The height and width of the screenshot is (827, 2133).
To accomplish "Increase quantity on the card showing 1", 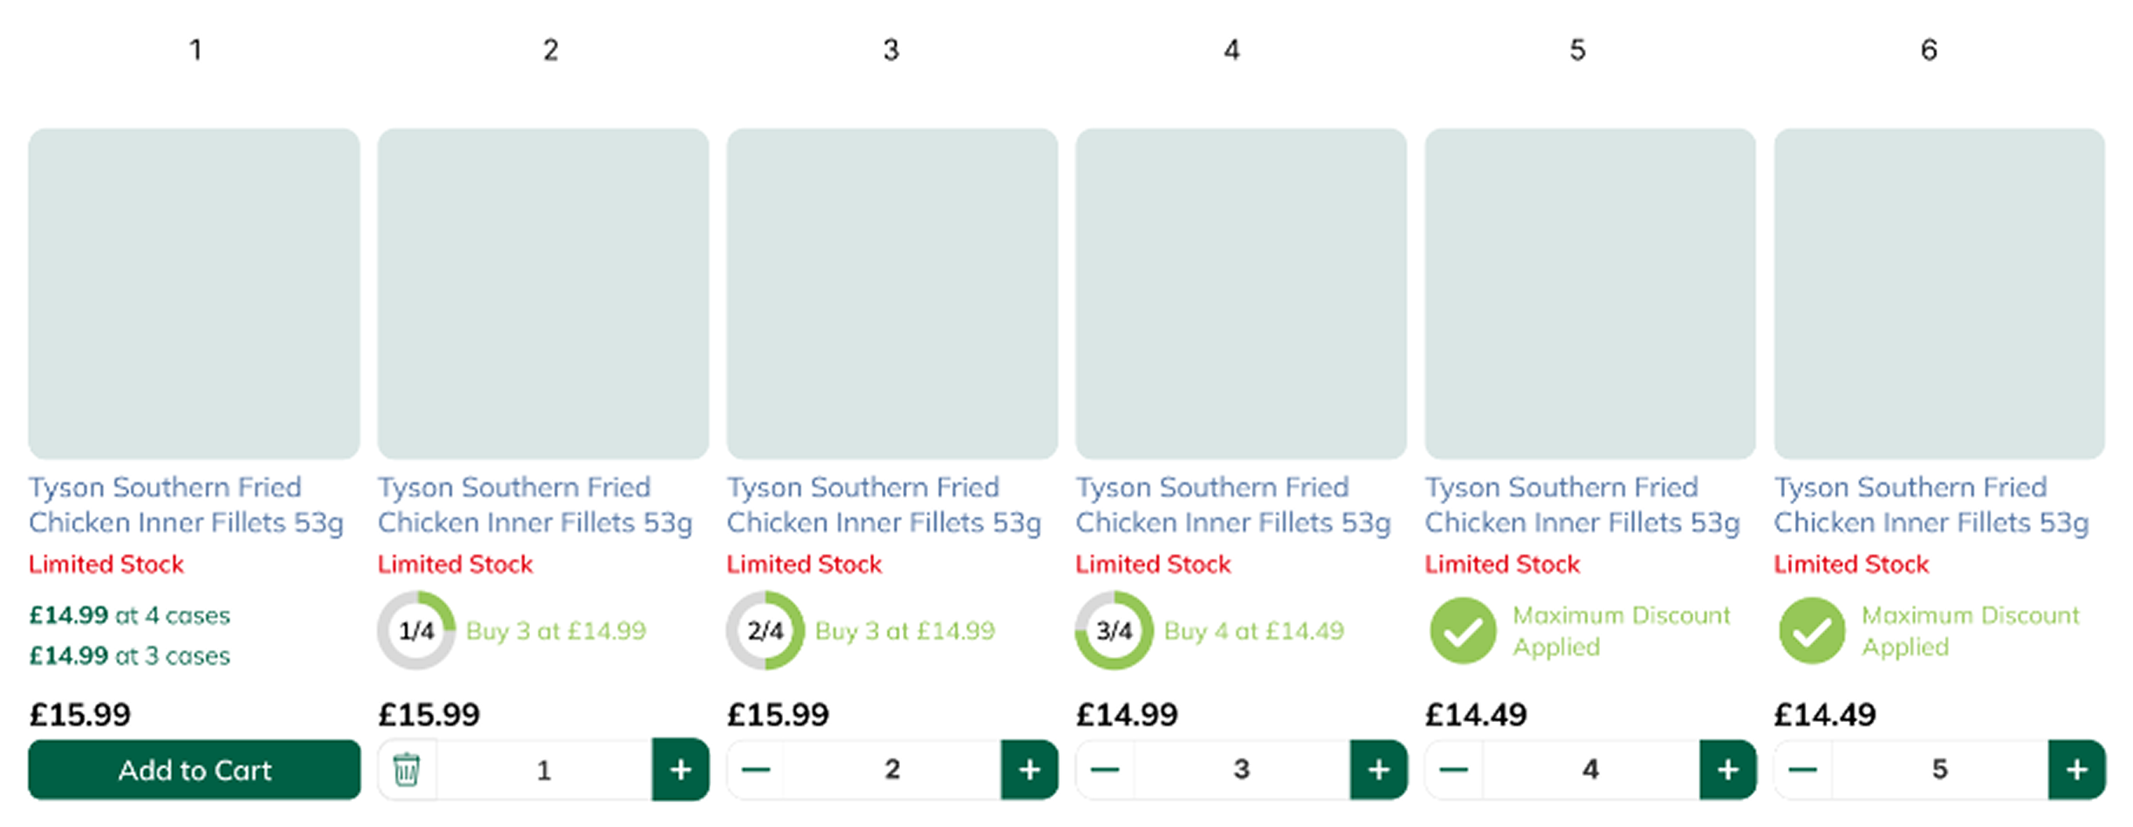I will 680,770.
